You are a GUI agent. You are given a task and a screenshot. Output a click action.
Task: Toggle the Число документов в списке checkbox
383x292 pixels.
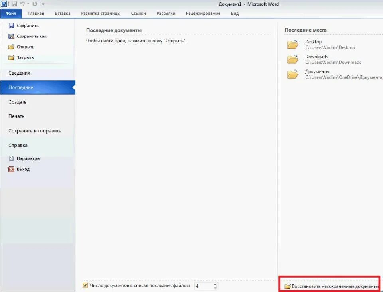tap(85, 285)
